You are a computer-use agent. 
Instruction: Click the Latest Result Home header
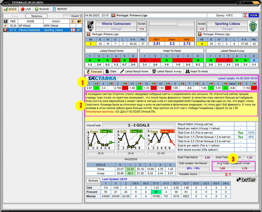click(x=111, y=51)
